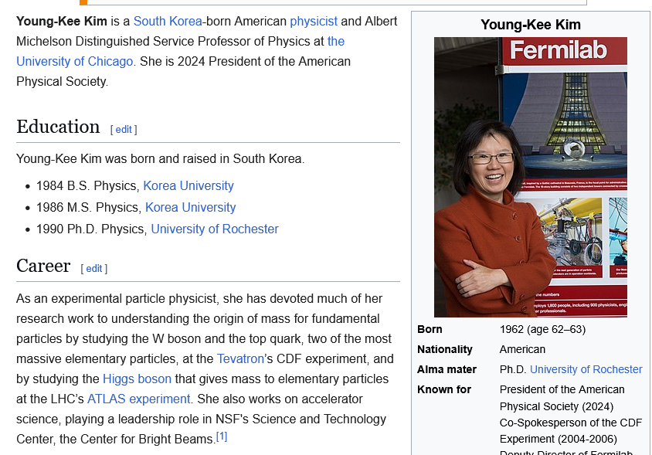Viewport: 652px width, 455px height.
Task: Open the Higgs boson link
Action: 137,379
